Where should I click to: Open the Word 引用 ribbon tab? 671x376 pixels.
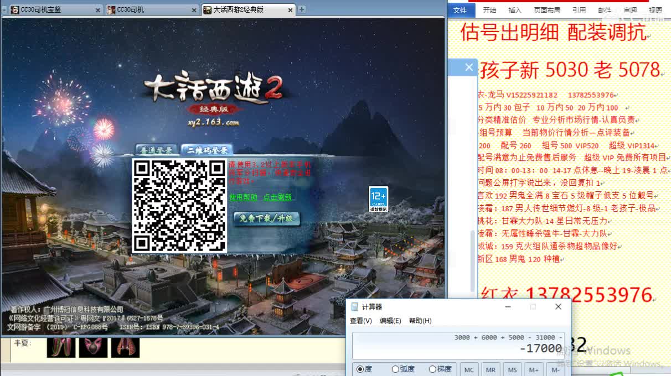(579, 10)
